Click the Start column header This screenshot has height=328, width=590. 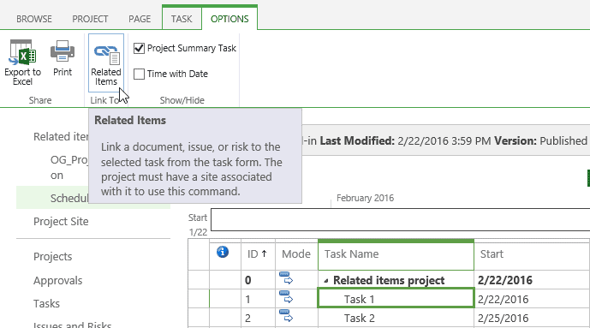pyautogui.click(x=532, y=253)
